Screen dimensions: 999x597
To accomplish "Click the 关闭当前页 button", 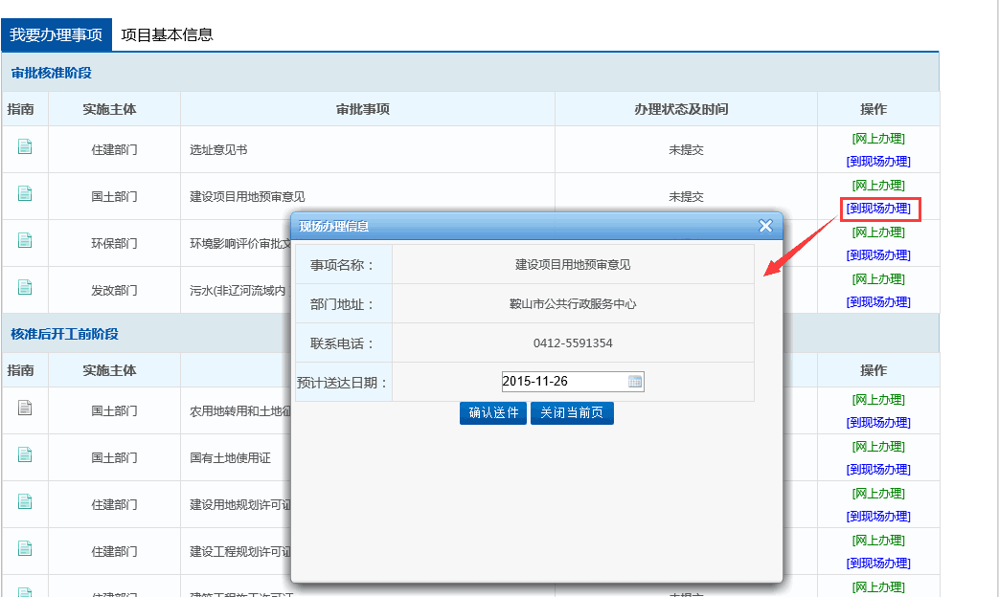I will pyautogui.click(x=572, y=413).
